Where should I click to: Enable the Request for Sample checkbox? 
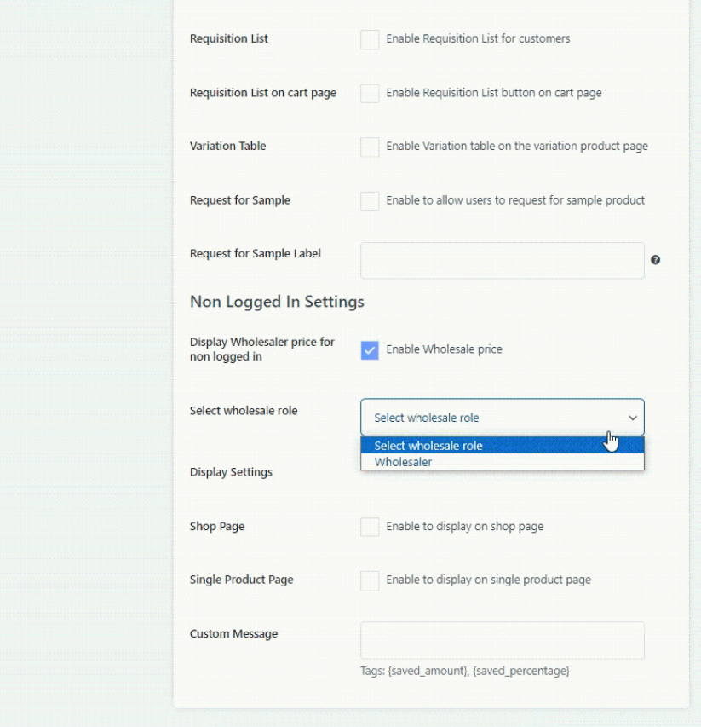(x=370, y=201)
